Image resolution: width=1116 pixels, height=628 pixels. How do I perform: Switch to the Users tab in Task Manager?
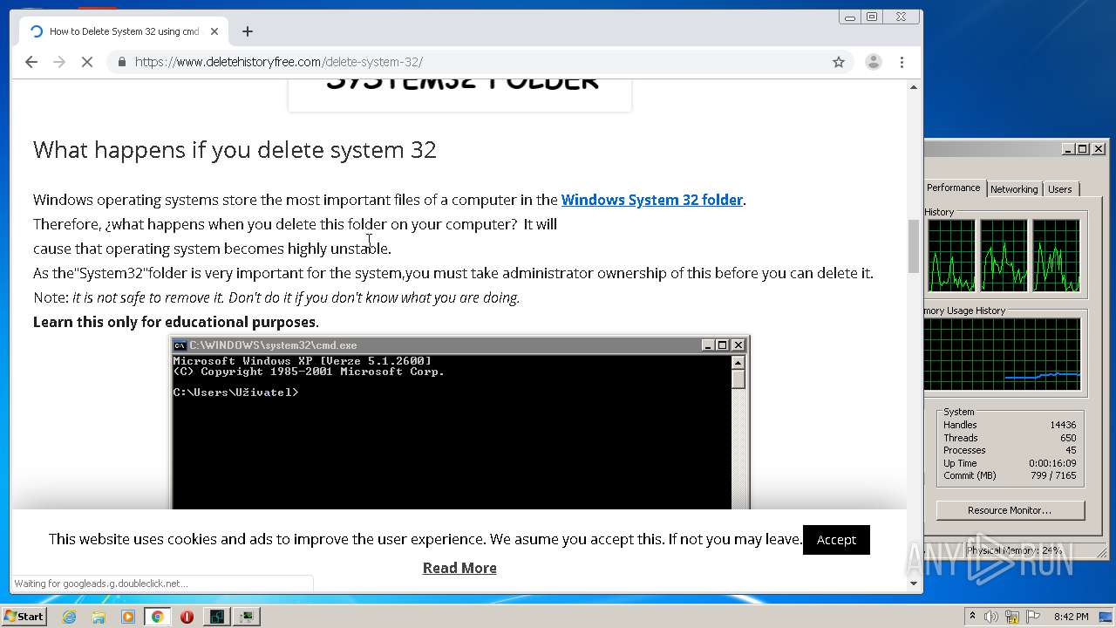click(1060, 189)
